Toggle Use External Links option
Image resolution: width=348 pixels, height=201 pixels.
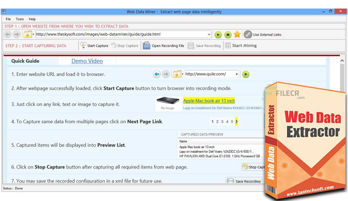coord(267,35)
